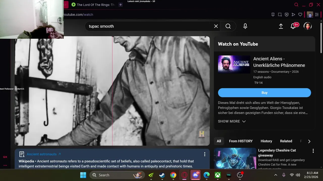Viewport: 323px width, 181px height.
Task: Open a new browser tab
Action: point(121,5)
